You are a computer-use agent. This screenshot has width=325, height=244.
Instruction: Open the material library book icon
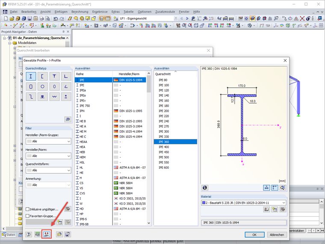click(266, 209)
